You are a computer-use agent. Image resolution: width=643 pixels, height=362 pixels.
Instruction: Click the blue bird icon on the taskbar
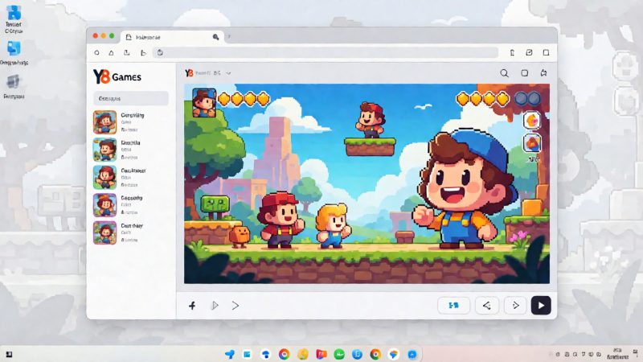[230, 354]
